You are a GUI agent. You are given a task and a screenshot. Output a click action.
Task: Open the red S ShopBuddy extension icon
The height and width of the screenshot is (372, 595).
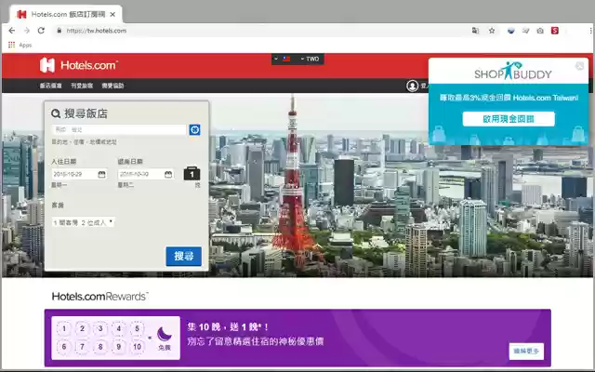555,31
